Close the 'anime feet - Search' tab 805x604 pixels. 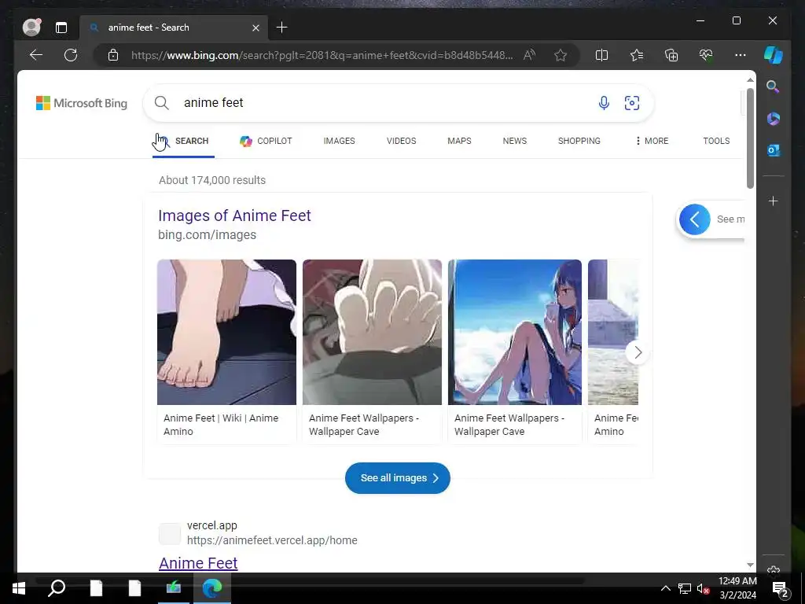click(255, 28)
